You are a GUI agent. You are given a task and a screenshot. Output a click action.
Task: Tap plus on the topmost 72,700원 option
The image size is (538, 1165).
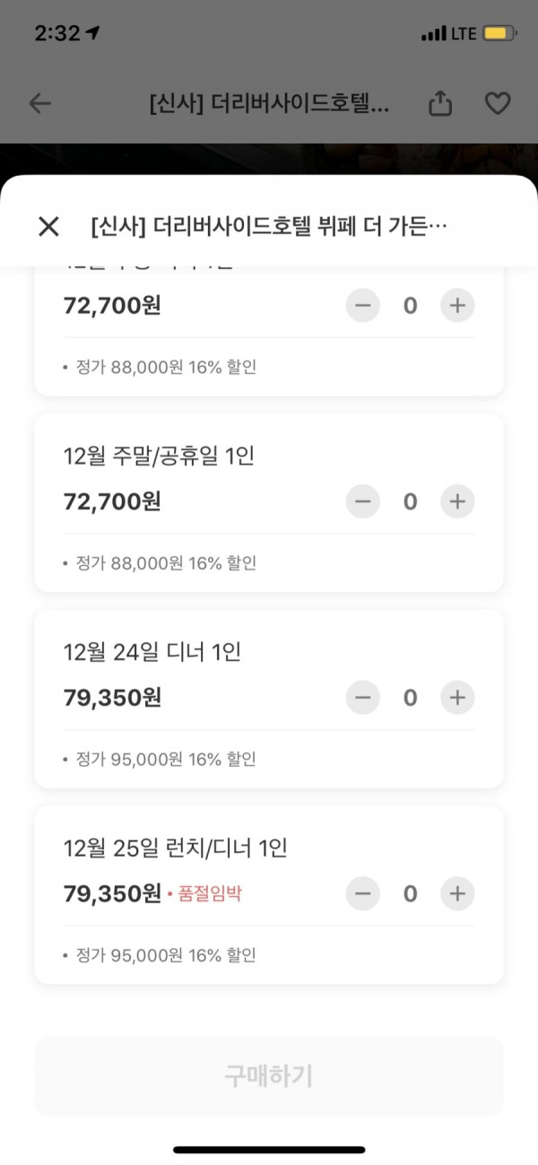[x=457, y=306]
